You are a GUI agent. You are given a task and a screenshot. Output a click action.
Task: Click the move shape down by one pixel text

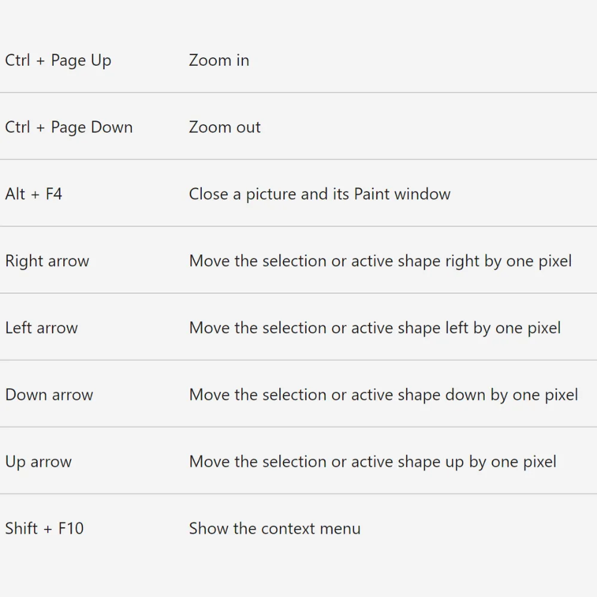coord(383,395)
